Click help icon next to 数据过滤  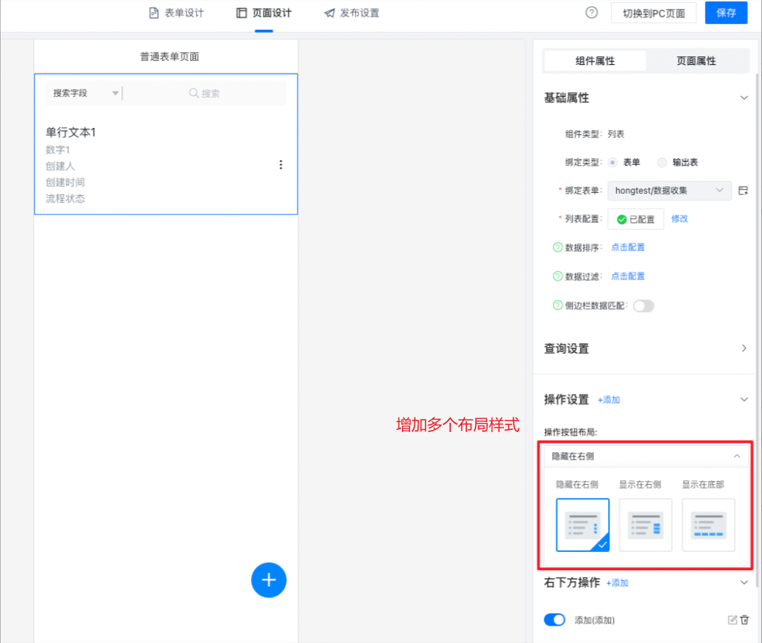tap(557, 276)
